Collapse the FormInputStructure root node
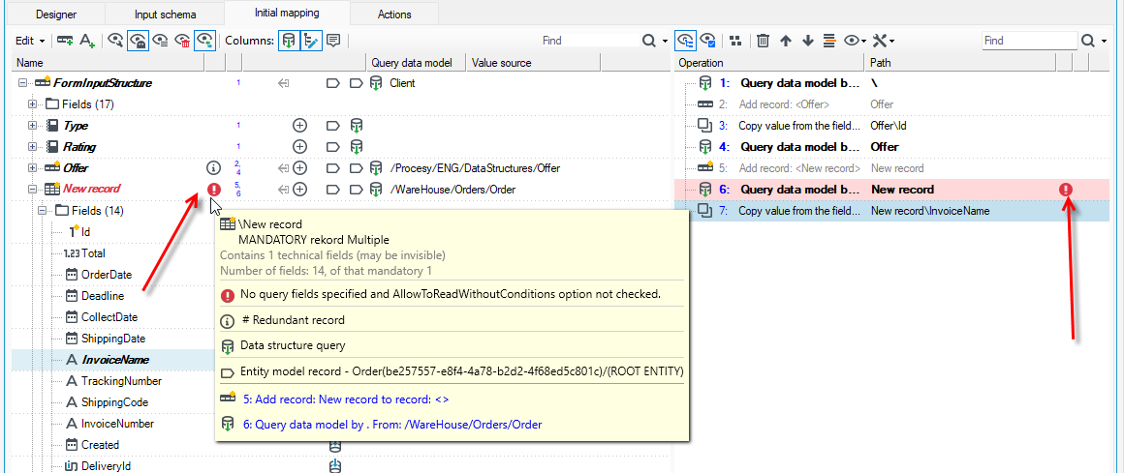 coord(22,83)
